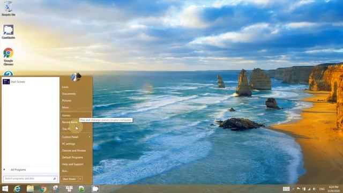Open the Run... dialog

[65, 171]
